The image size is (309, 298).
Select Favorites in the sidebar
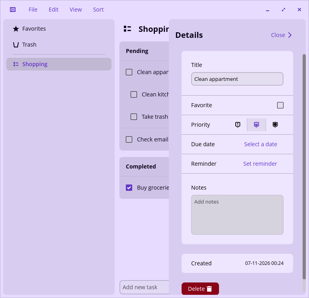coord(34,29)
